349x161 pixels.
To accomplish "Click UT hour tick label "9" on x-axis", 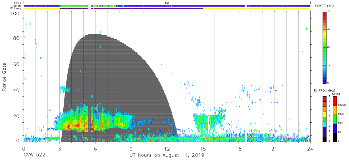I will tap(131, 149).
